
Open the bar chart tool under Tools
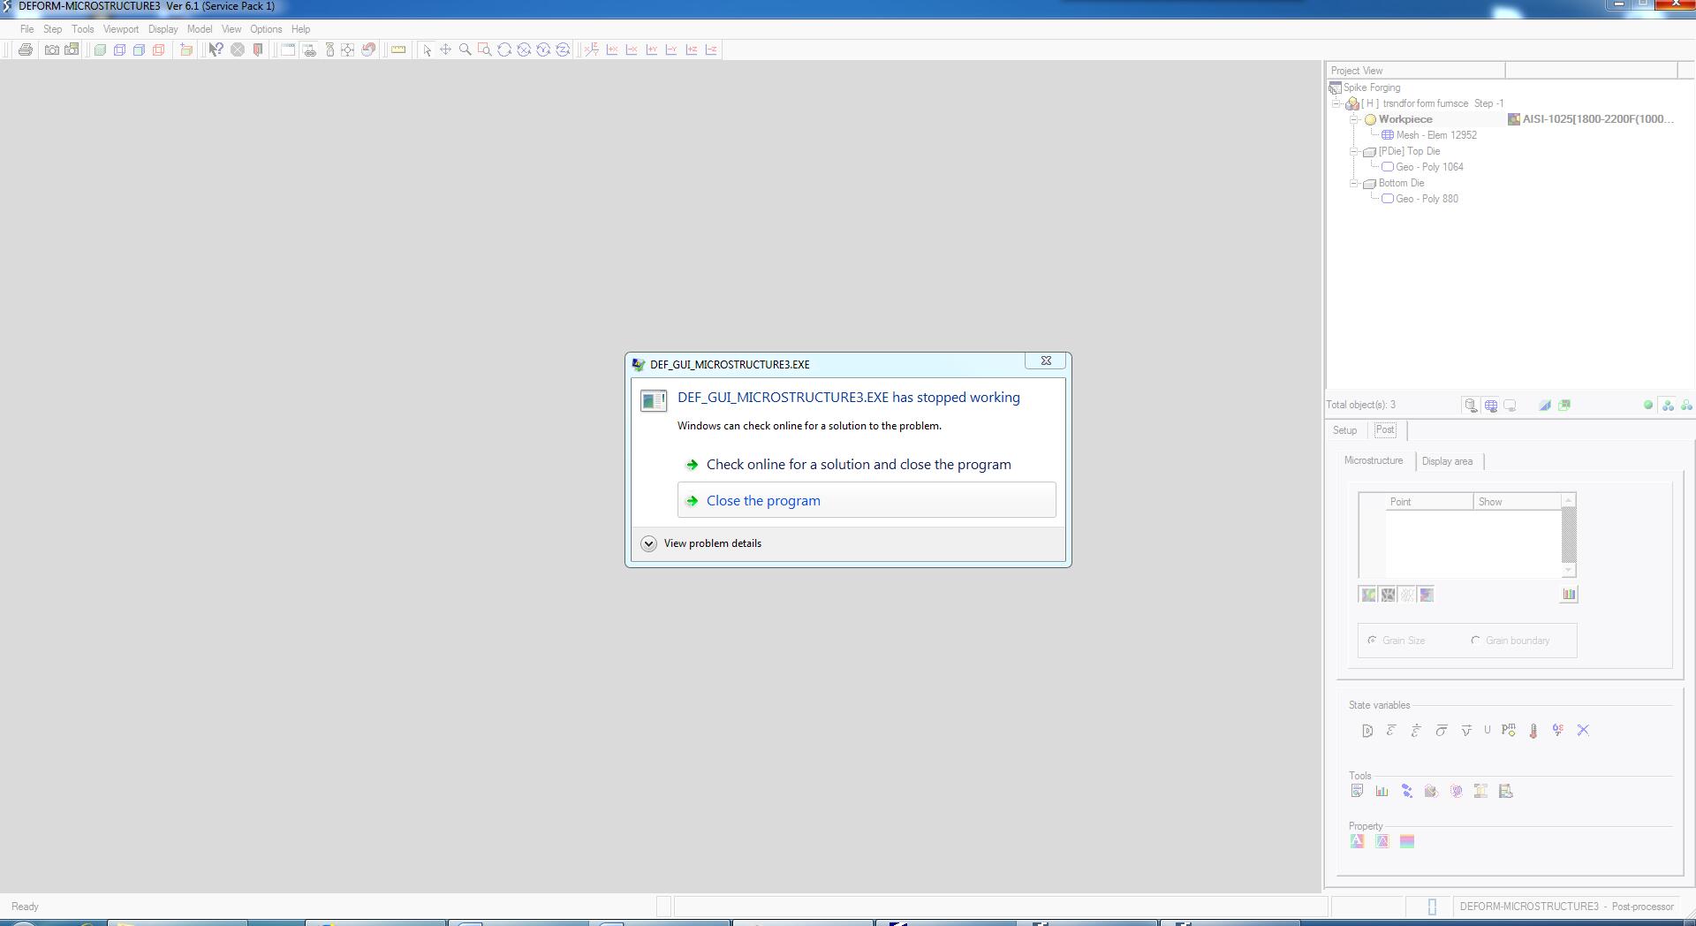(x=1382, y=792)
